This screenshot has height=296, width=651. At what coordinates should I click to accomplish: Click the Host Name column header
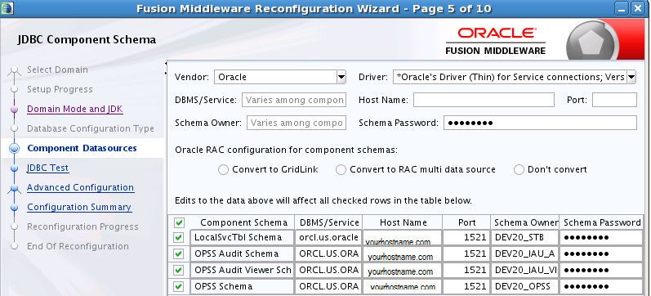[x=404, y=223]
